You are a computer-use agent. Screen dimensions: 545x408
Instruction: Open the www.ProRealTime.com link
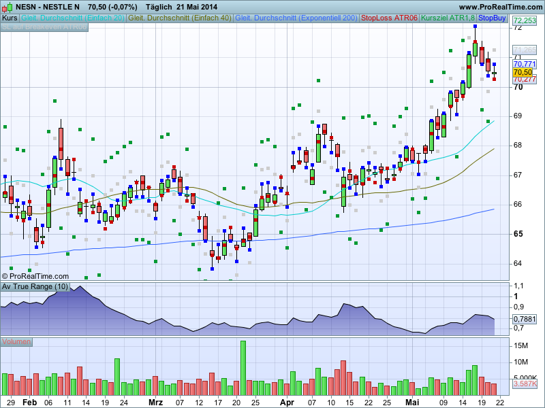tap(501, 7)
